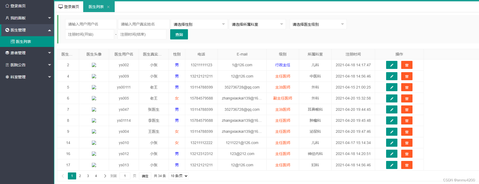The width and height of the screenshot is (479, 184).
Task: Expand 我的面板 sidebar menu
Action: [27, 18]
